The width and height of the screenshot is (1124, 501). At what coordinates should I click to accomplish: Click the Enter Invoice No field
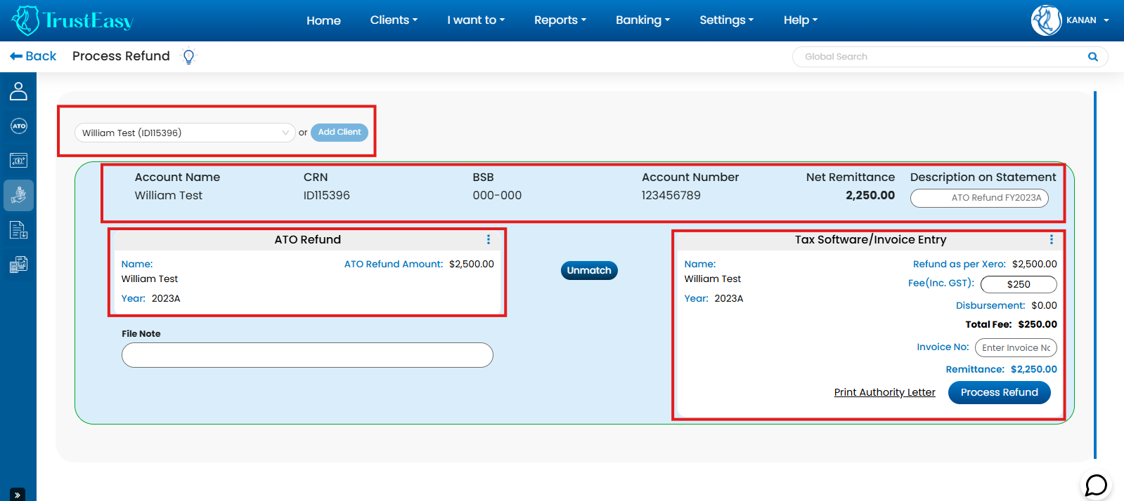[1016, 348]
